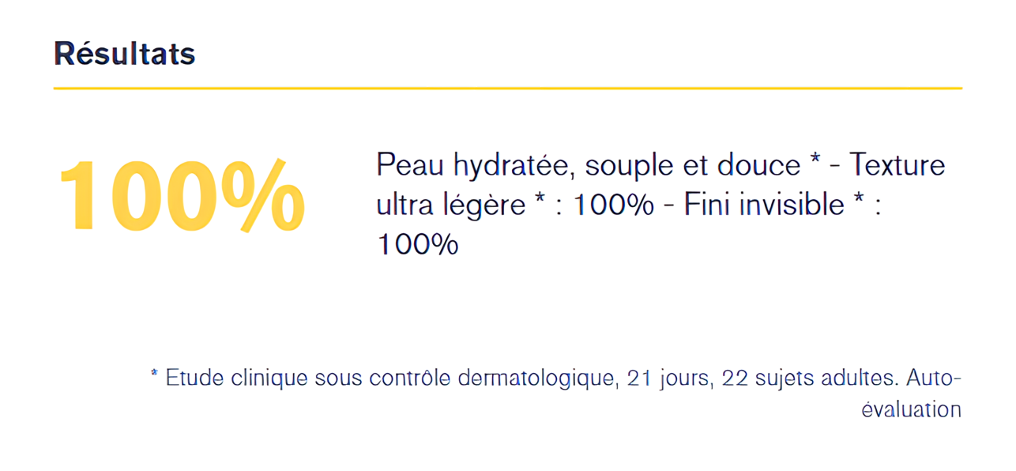Viewport: 1016px width, 471px height.
Task: Click the word "Texture" ending the first line
Action: pos(897,165)
